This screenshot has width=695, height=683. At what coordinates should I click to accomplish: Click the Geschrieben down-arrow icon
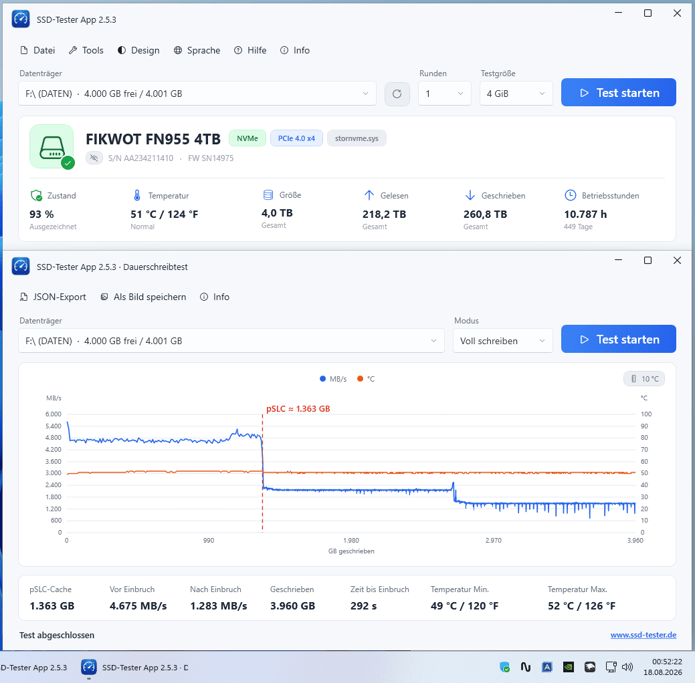[x=470, y=195]
